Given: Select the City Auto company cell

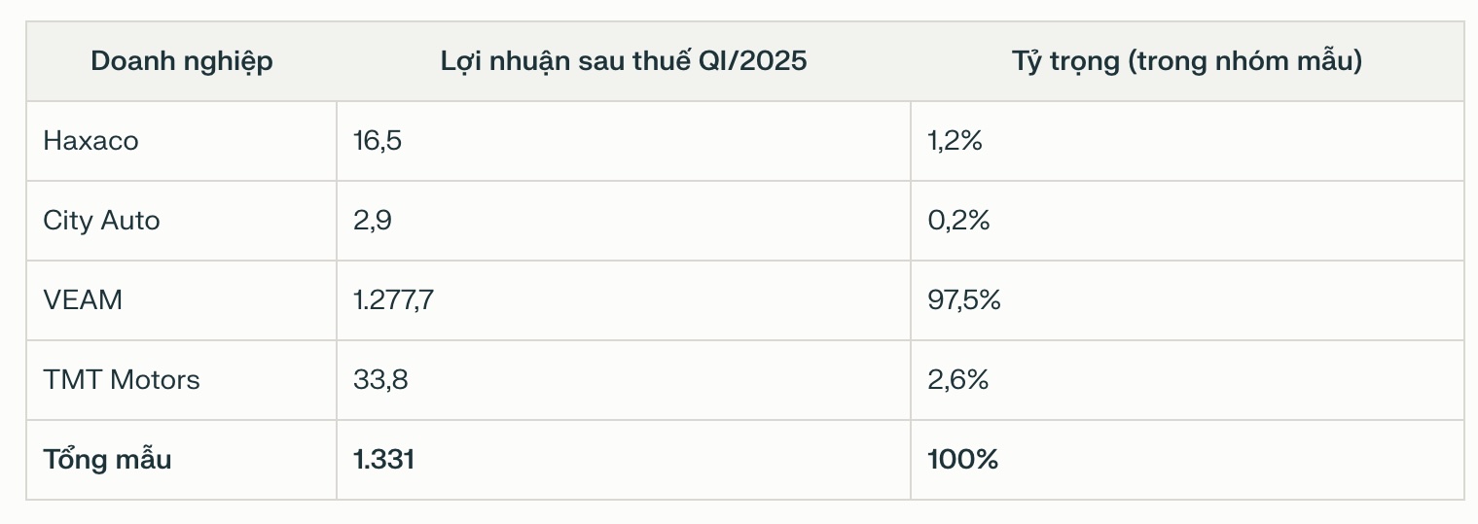Looking at the screenshot, I should pos(101,221).
